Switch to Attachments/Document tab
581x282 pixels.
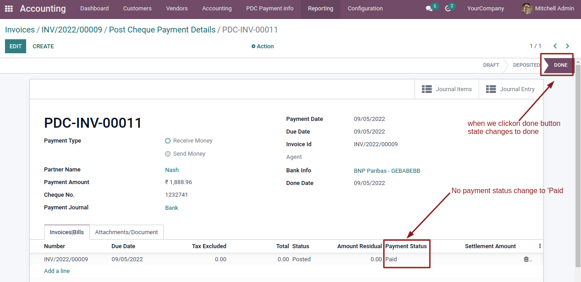point(126,232)
